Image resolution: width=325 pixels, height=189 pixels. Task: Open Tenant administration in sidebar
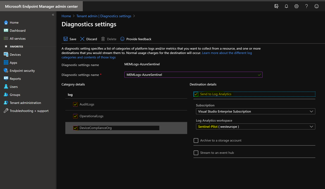tap(25, 103)
